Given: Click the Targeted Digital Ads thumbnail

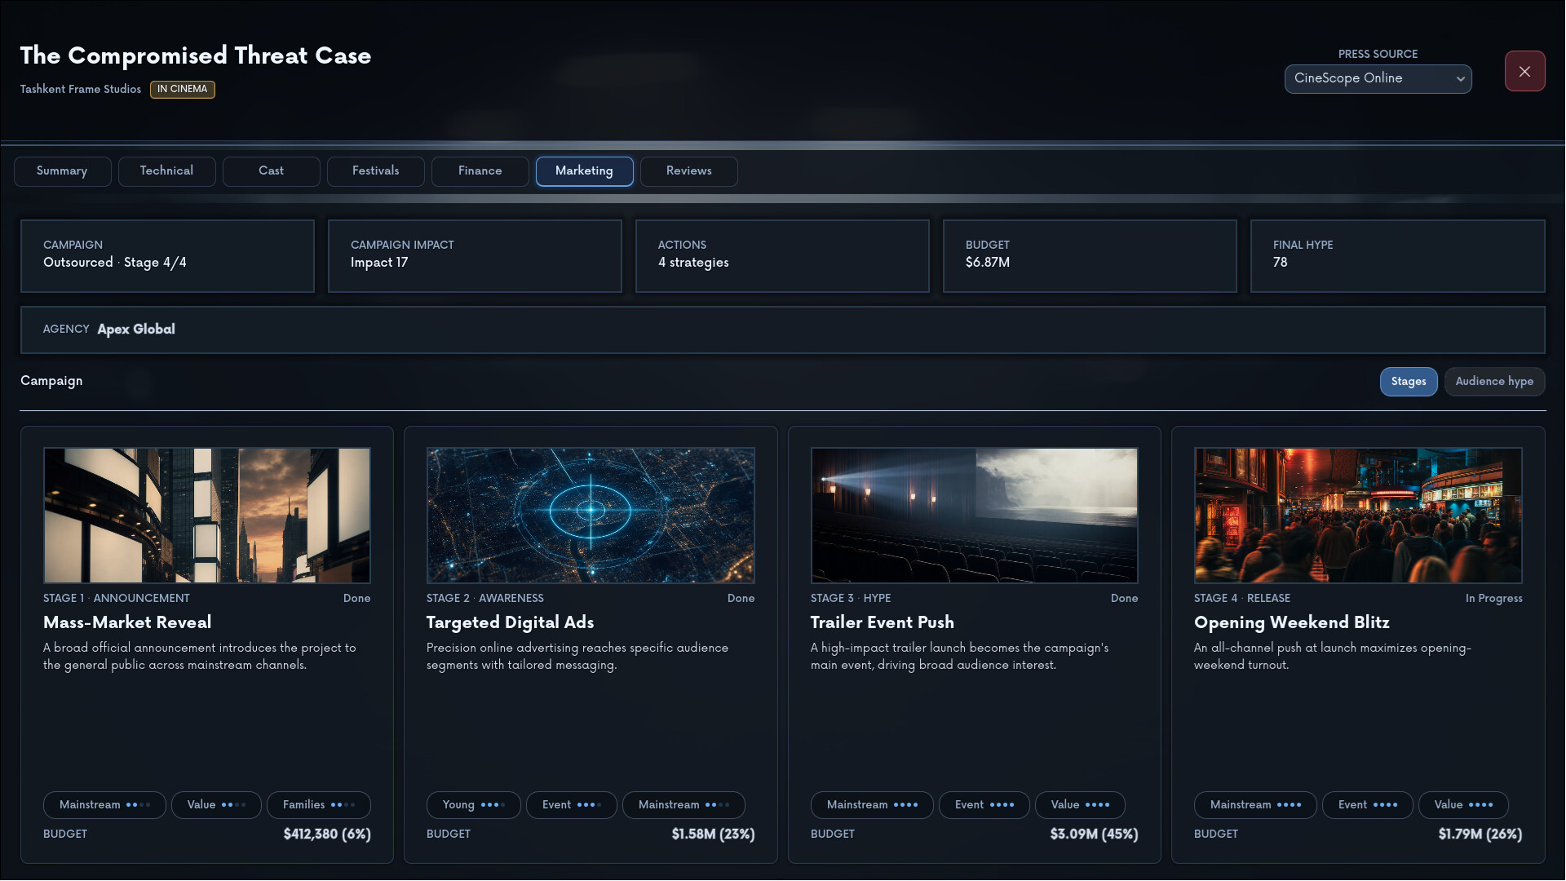Looking at the screenshot, I should pyautogui.click(x=591, y=515).
